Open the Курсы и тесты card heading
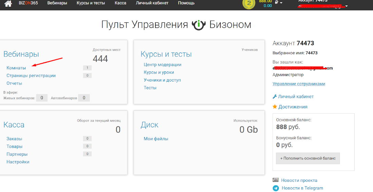Image resolution: width=373 pixels, height=192 pixels. (x=166, y=54)
